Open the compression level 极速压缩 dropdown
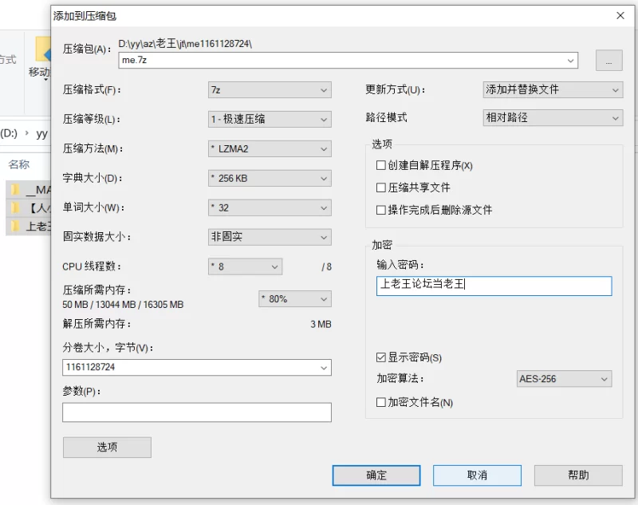Viewport: 638px width, 505px height. pos(270,119)
